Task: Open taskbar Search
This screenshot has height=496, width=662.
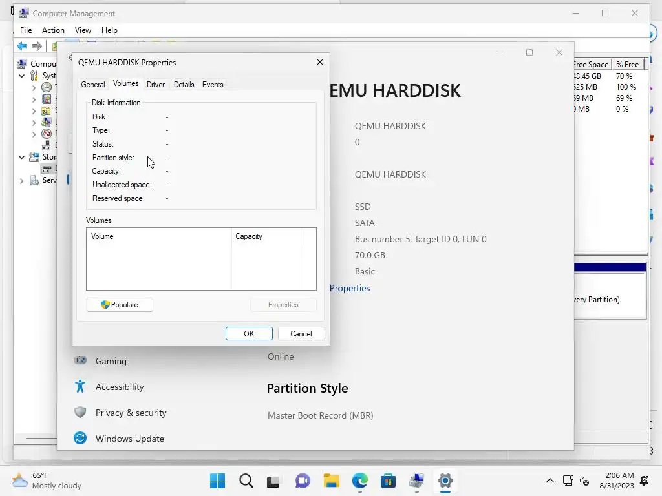Action: tap(246, 480)
